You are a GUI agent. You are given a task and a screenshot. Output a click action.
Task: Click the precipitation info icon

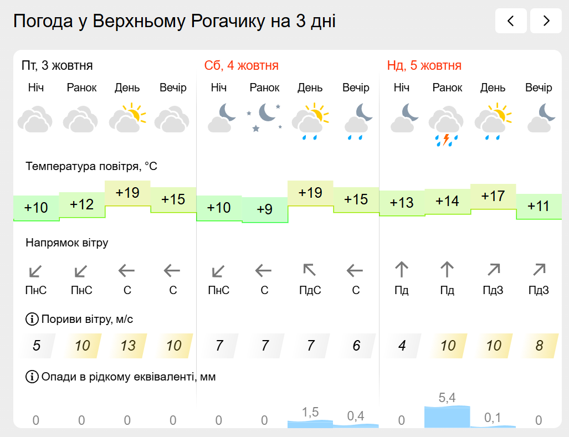click(32, 377)
